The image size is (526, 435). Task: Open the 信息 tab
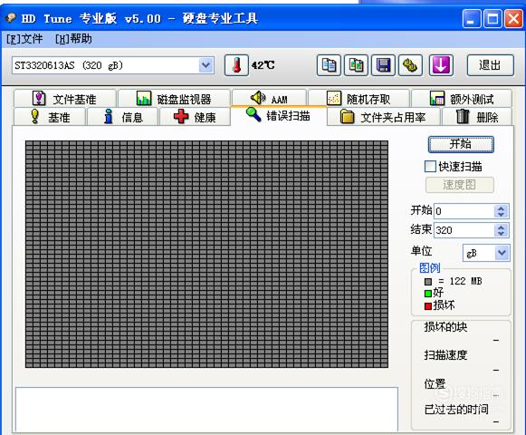pos(123,117)
